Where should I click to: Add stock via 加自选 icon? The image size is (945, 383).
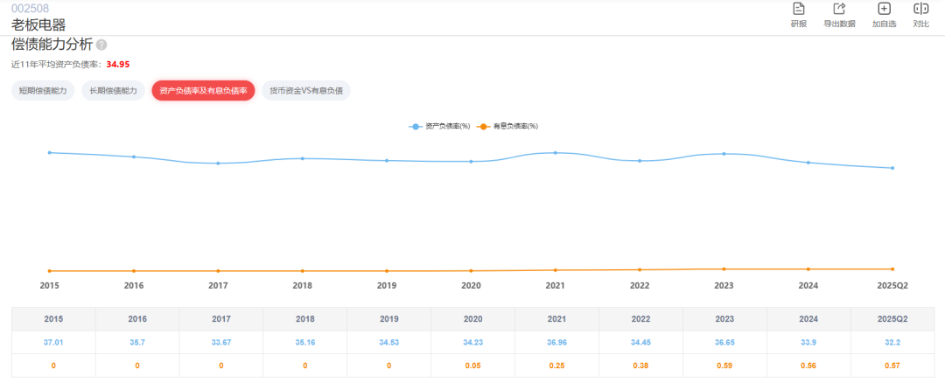point(884,9)
